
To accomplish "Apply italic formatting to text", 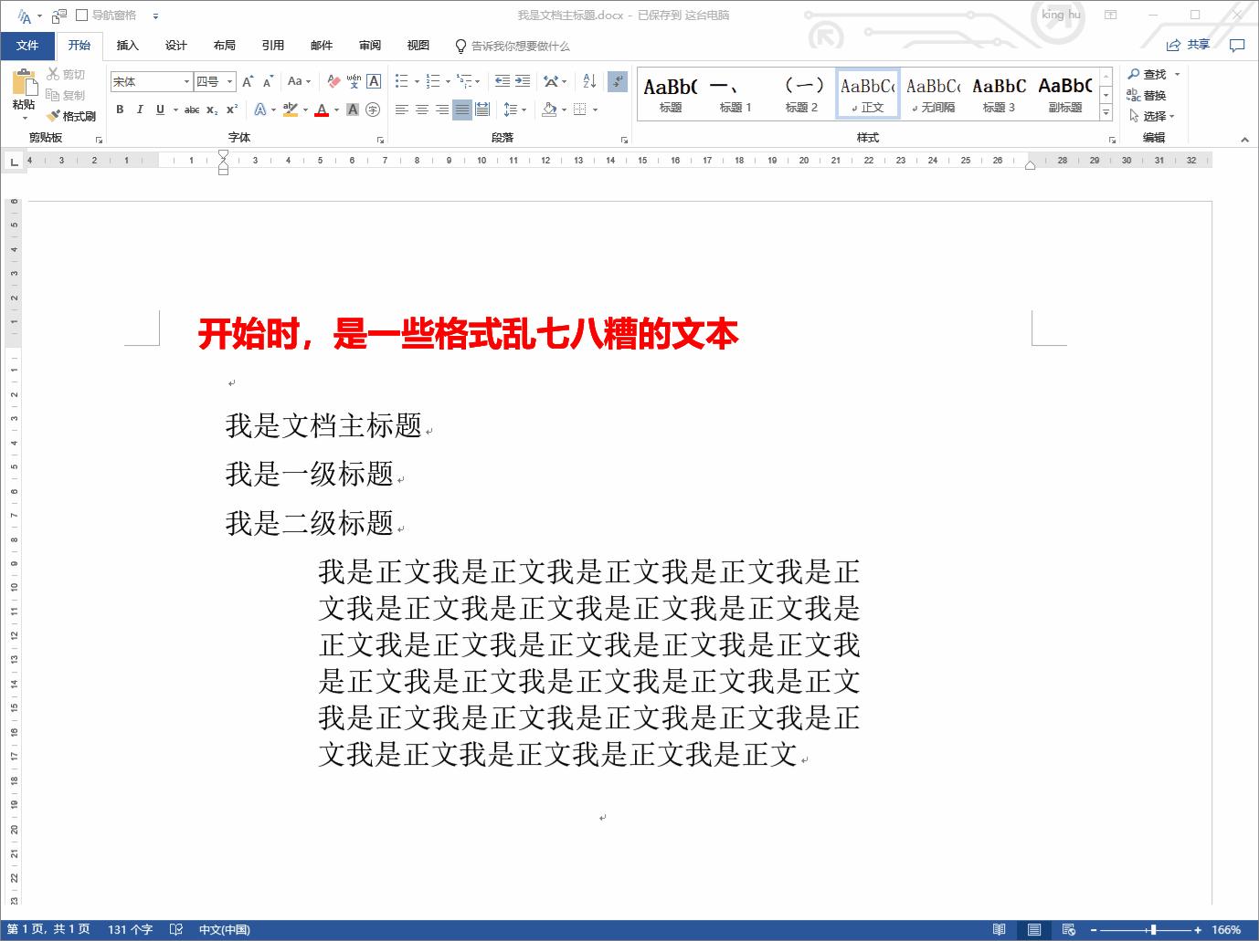I will point(140,109).
